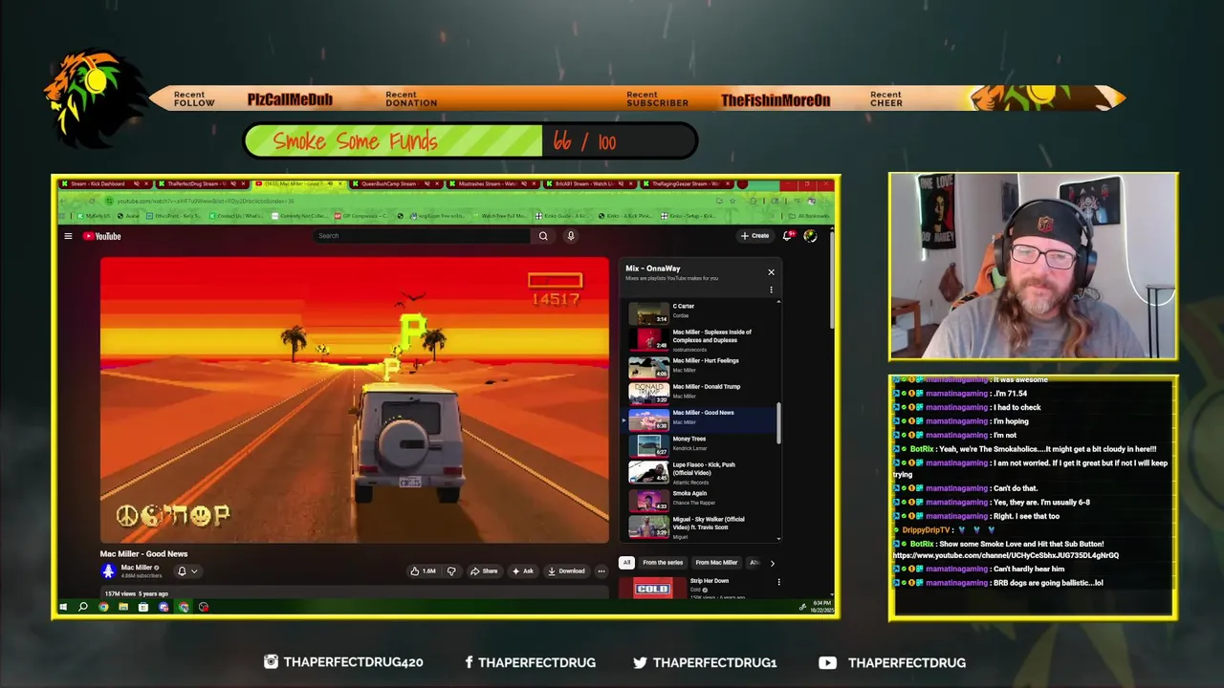The image size is (1224, 688).
Task: Click the Create button
Action: pyautogui.click(x=754, y=235)
